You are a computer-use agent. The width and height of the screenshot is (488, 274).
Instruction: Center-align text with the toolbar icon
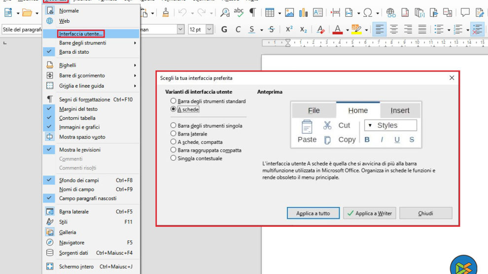[x=394, y=30]
